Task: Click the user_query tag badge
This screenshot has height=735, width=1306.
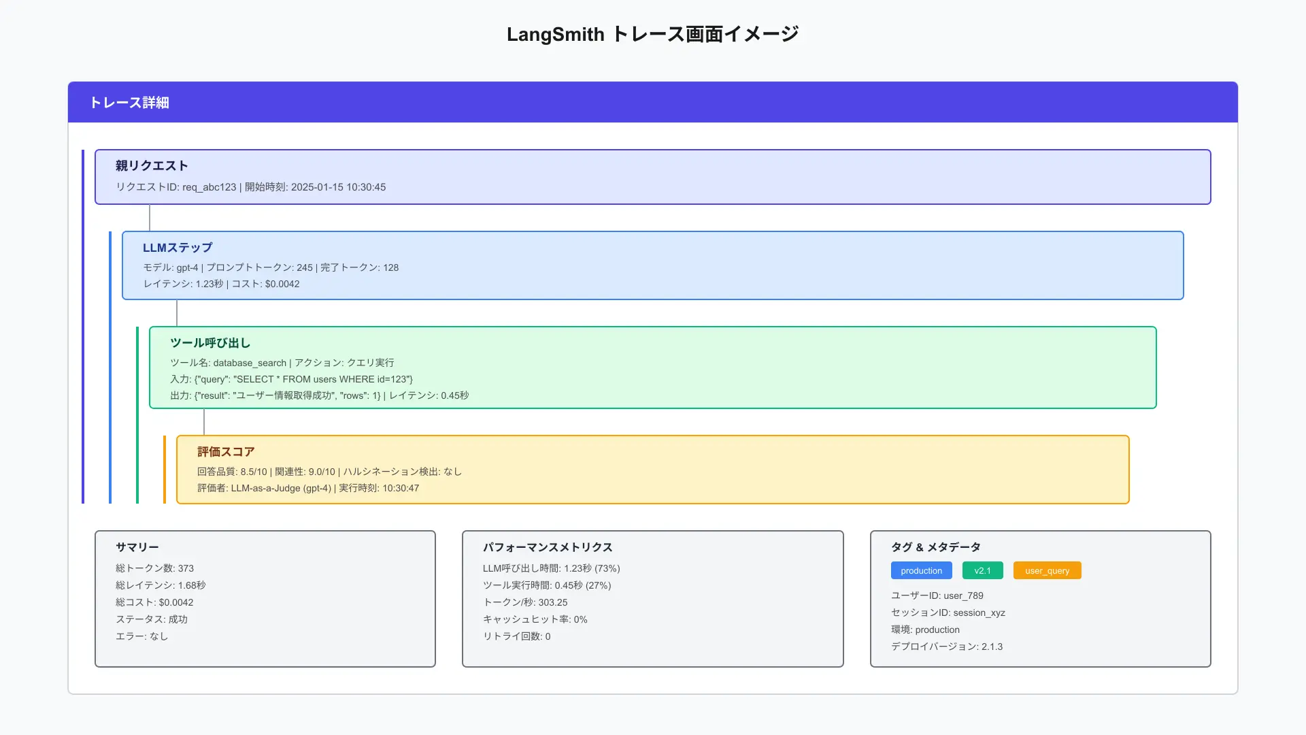Action: (1047, 570)
